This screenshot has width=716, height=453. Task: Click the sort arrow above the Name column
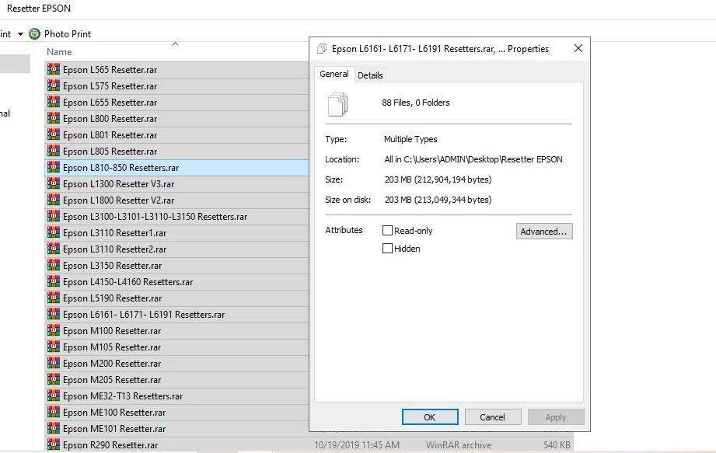[x=176, y=44]
